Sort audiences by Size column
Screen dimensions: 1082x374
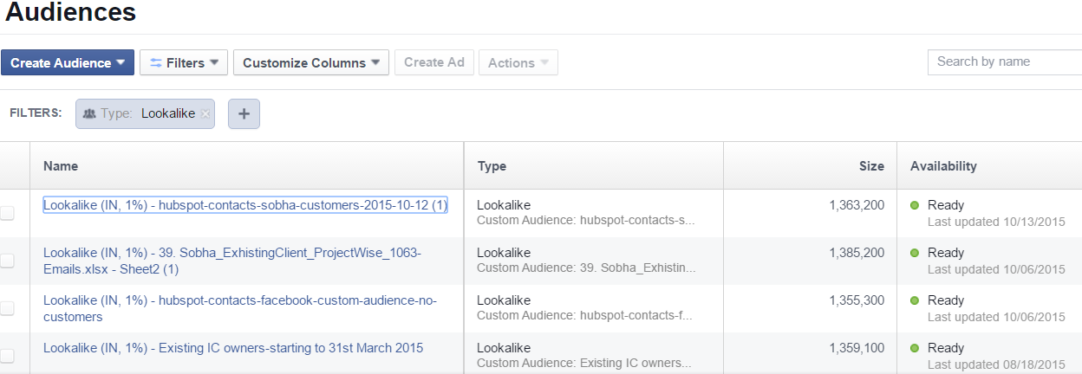(871, 166)
